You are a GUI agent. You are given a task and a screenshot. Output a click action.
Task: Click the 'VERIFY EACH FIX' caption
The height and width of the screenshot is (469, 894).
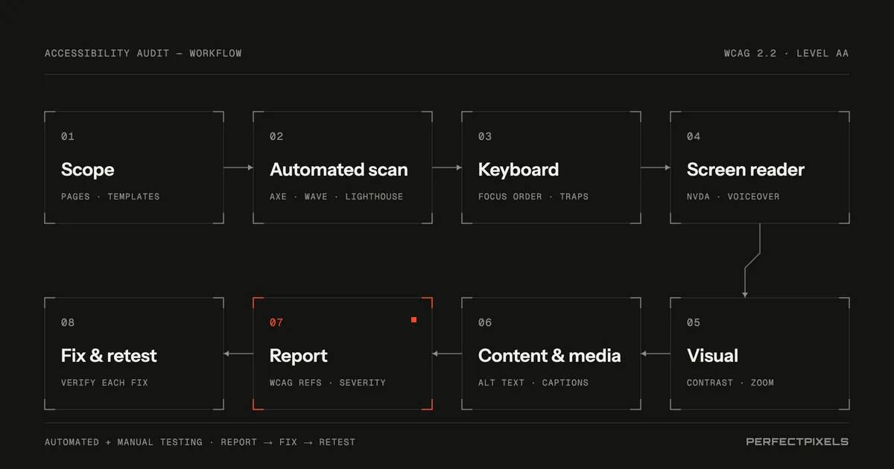pos(104,383)
